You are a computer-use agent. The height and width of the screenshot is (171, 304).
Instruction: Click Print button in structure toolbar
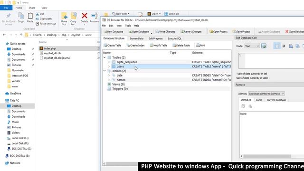tap(200, 46)
